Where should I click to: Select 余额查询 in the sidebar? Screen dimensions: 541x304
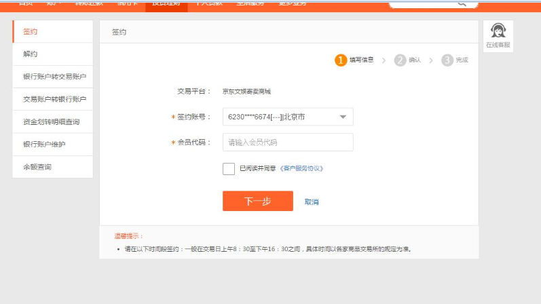(52, 167)
